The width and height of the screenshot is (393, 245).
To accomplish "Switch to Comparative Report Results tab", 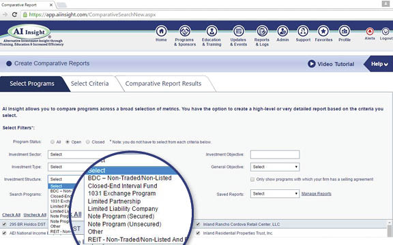I will (x=164, y=84).
